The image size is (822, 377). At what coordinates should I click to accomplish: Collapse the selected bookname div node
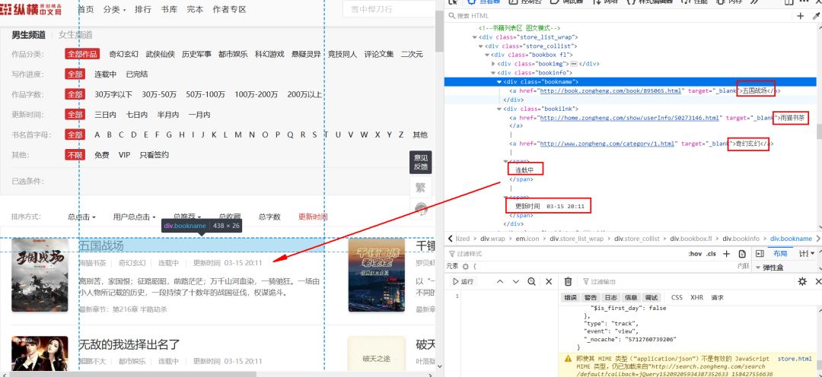coord(499,81)
